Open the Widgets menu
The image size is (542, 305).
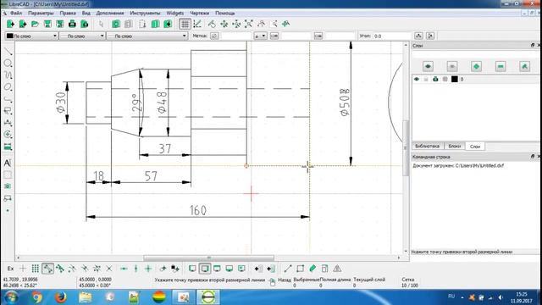point(175,14)
